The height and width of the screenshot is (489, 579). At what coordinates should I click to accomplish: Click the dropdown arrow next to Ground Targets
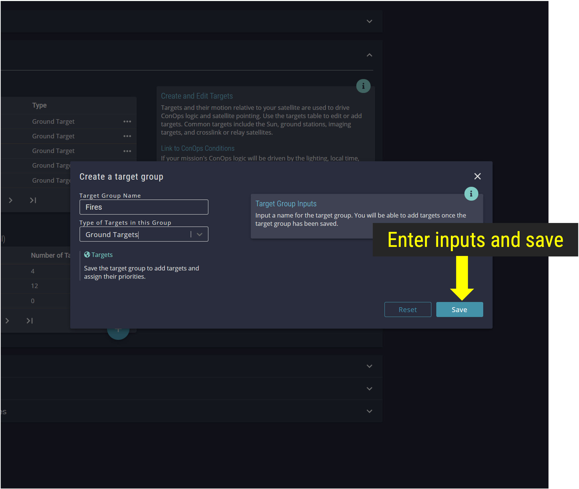pos(199,235)
